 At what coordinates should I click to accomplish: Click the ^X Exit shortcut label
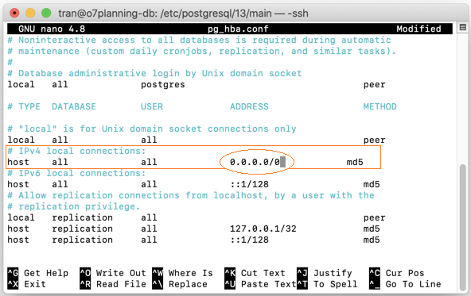27,284
